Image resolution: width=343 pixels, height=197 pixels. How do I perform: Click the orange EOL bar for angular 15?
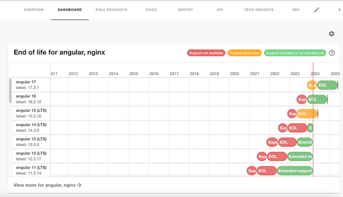(307, 114)
